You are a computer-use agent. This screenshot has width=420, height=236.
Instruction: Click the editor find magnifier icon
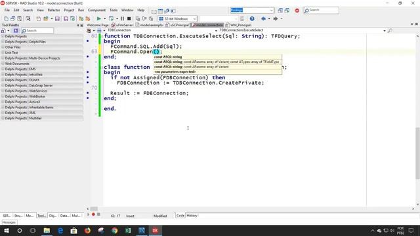pos(390,31)
